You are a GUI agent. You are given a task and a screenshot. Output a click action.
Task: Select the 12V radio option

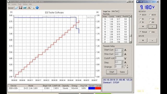pyautogui.click(x=150, y=19)
